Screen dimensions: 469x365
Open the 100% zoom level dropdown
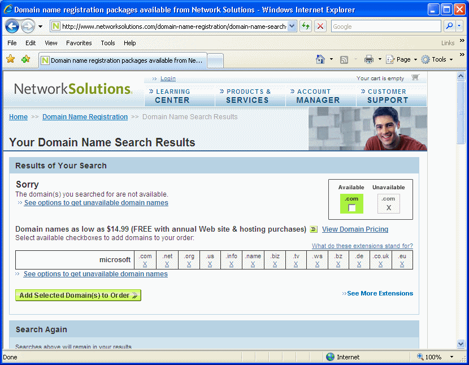click(x=451, y=357)
